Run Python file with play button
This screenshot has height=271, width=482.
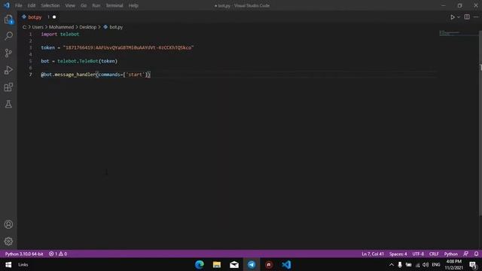(453, 17)
